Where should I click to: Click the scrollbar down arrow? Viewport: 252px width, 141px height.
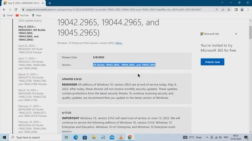point(250,132)
